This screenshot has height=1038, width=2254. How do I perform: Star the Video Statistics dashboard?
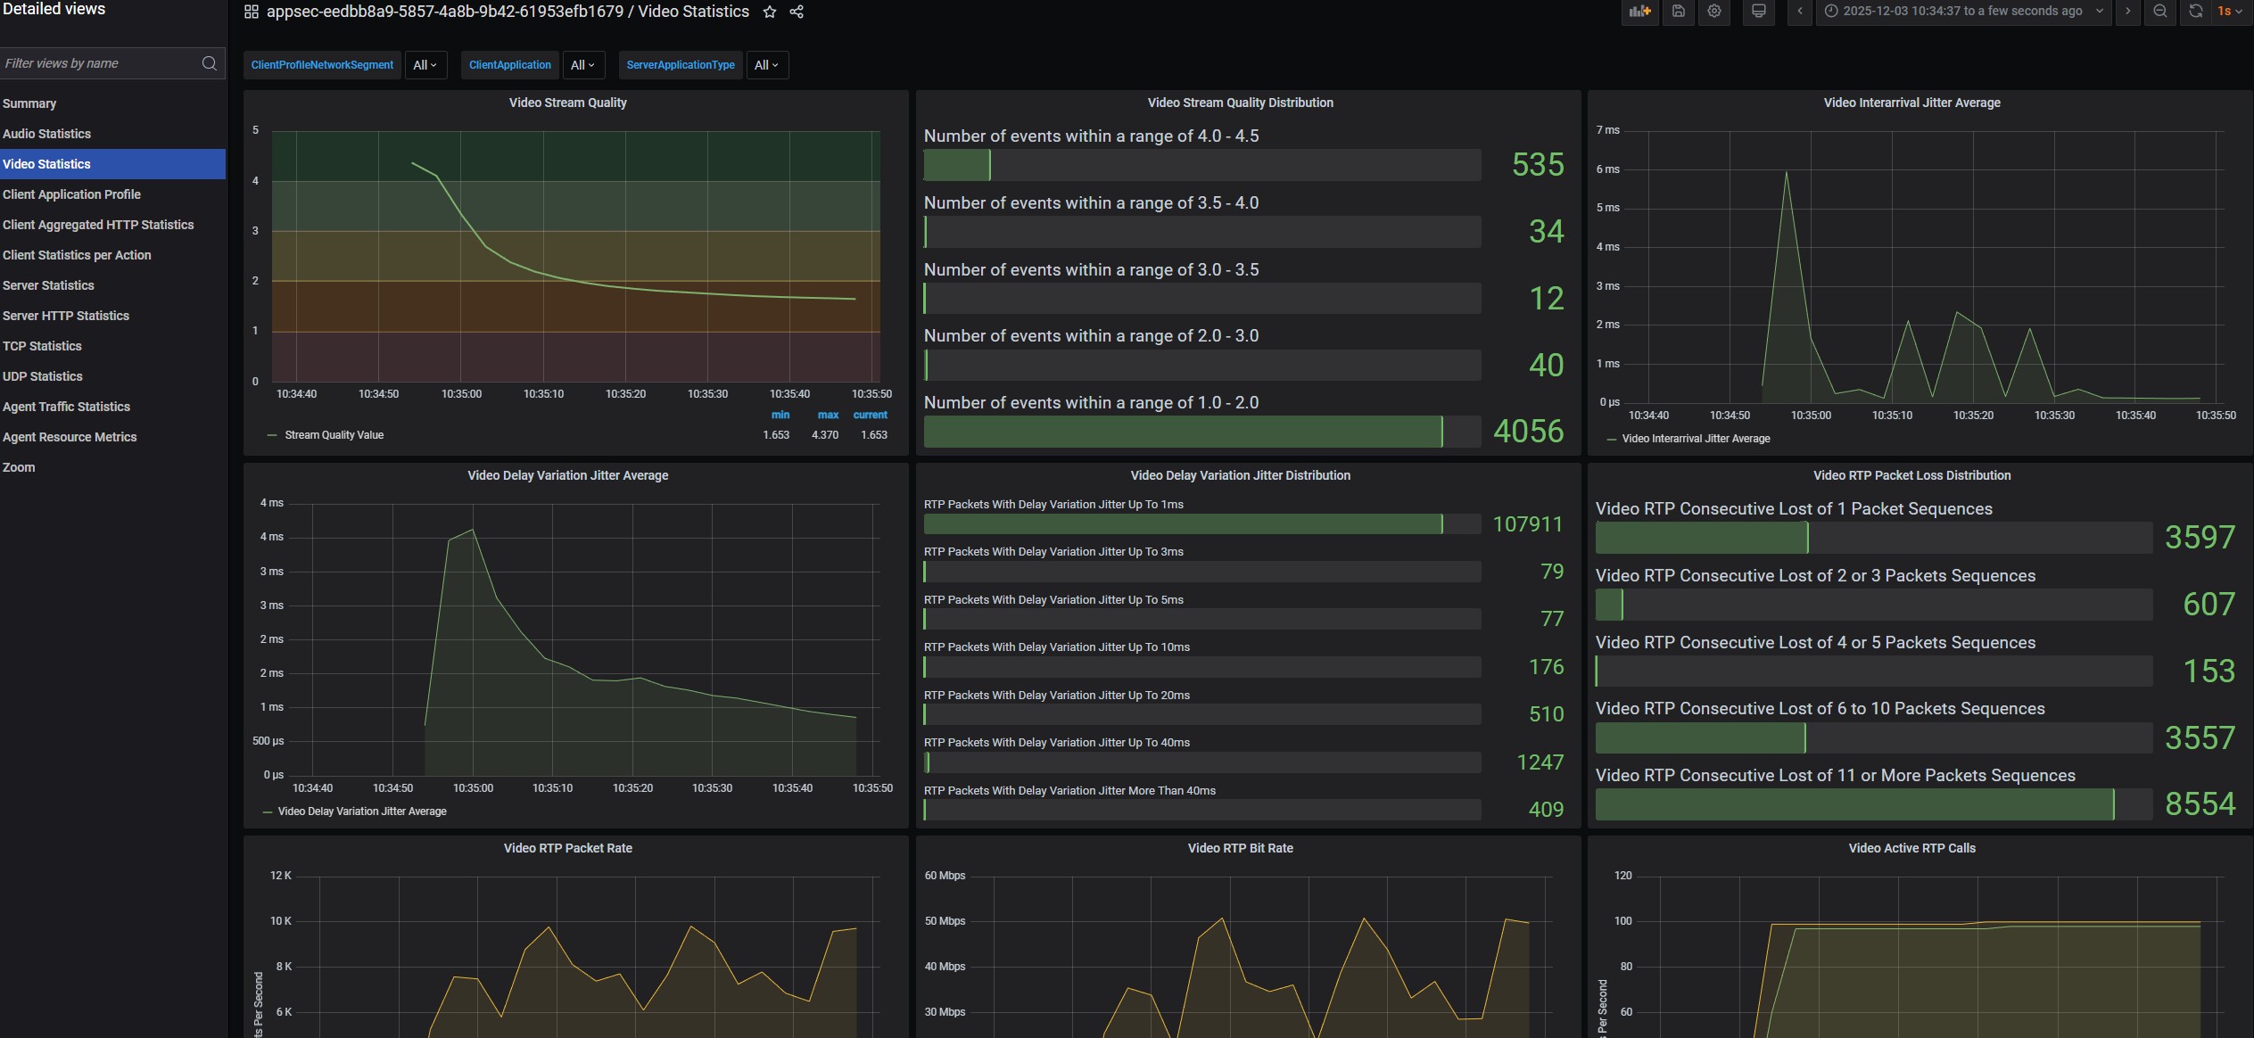tap(770, 12)
